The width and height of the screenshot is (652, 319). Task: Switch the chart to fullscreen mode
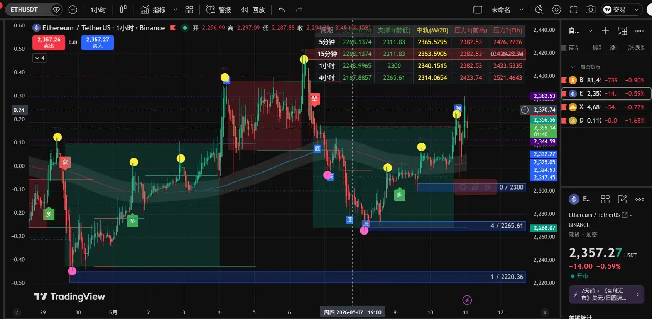coord(573,10)
